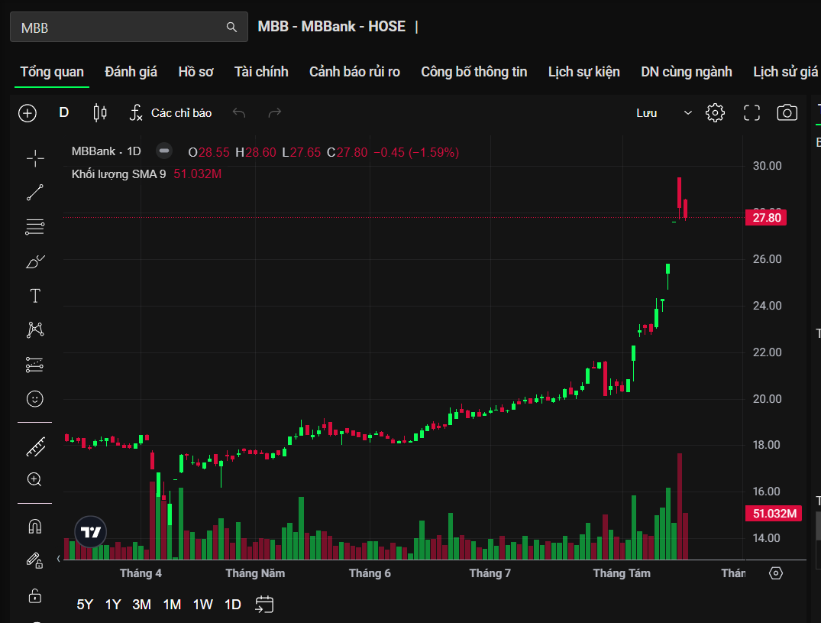
Task: Set chart range to 3M
Action: (x=142, y=605)
